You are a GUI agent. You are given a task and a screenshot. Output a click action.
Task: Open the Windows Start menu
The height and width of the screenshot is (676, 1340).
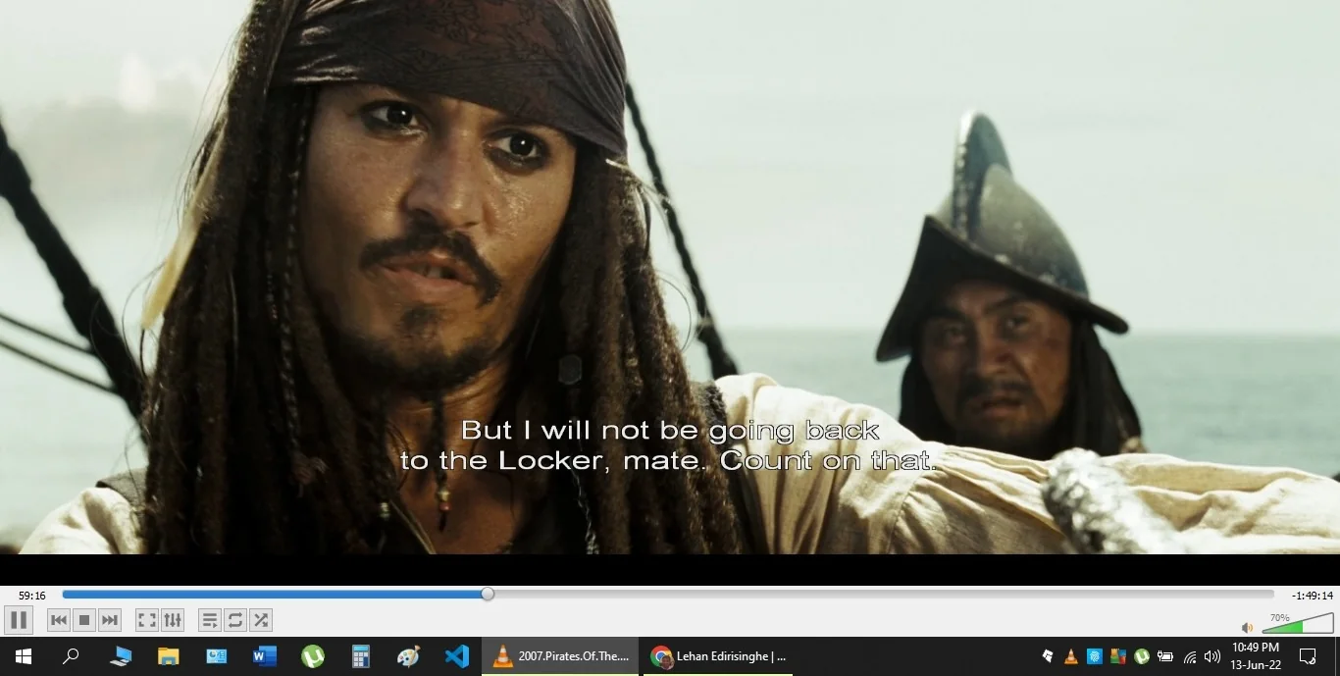point(23,656)
